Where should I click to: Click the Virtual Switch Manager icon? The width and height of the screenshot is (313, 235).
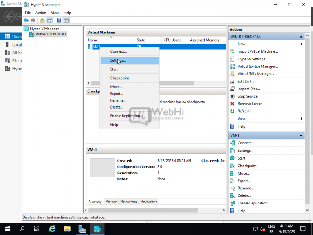click(232, 67)
